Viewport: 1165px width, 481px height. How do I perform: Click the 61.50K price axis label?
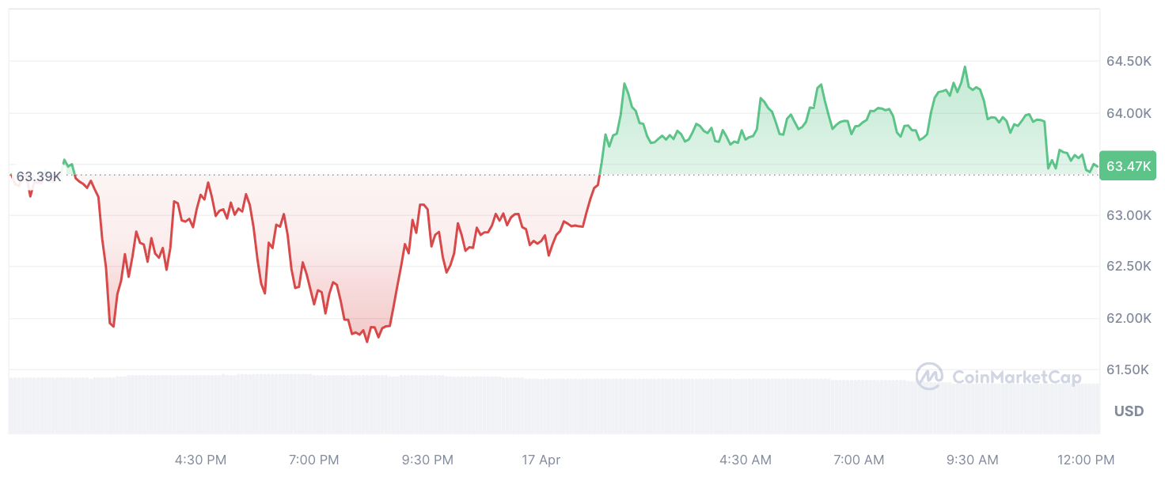[1129, 369]
